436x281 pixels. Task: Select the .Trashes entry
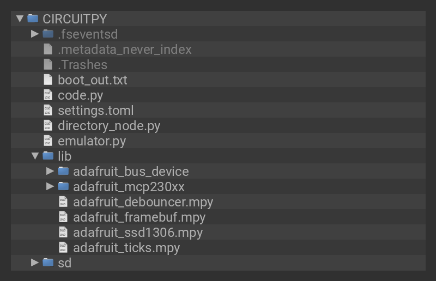point(82,65)
